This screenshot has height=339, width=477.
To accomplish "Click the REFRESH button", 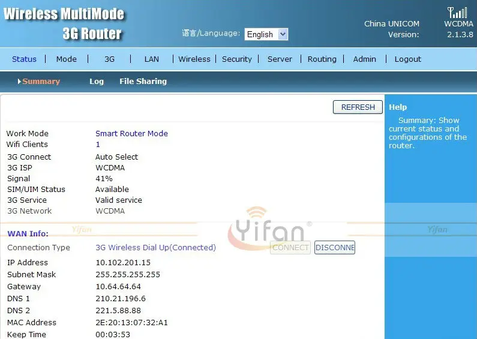I will 358,107.
